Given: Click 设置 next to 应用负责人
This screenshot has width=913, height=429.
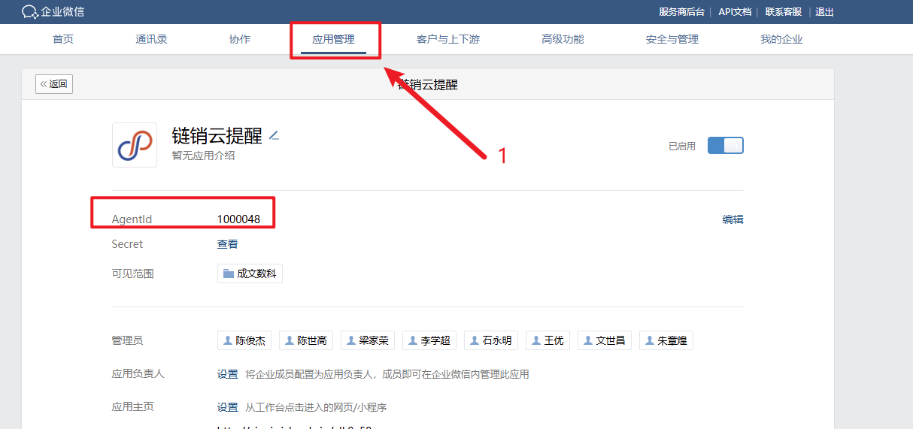Looking at the screenshot, I should pyautogui.click(x=228, y=374).
